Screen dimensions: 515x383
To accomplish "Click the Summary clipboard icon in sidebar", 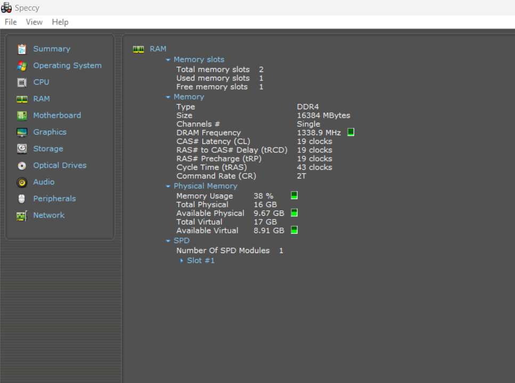I will point(22,49).
